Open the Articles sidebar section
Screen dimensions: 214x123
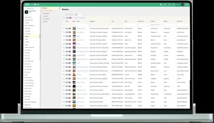pyautogui.click(x=27, y=23)
